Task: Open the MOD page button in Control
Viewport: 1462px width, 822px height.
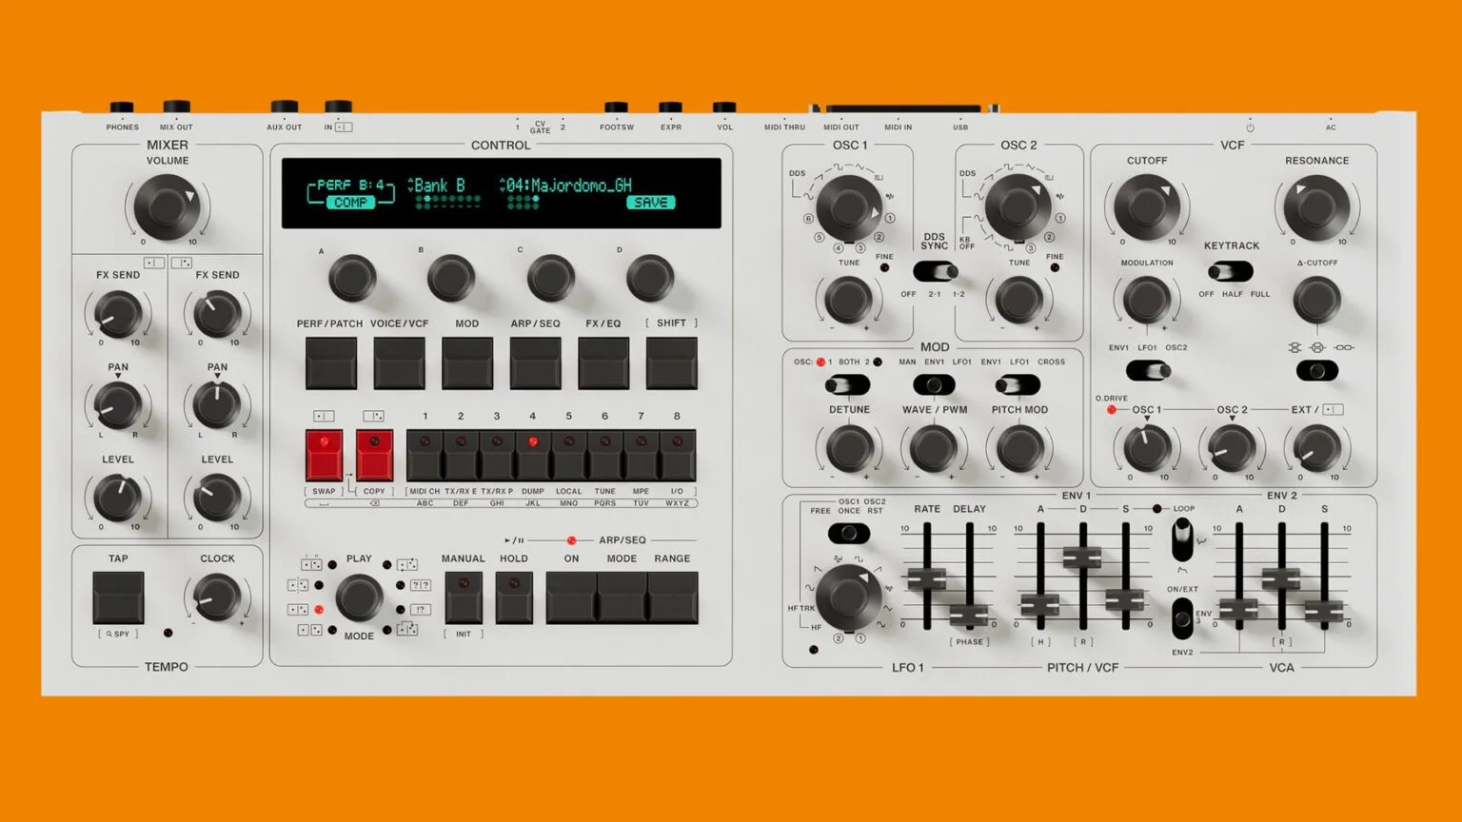Action: [x=467, y=362]
